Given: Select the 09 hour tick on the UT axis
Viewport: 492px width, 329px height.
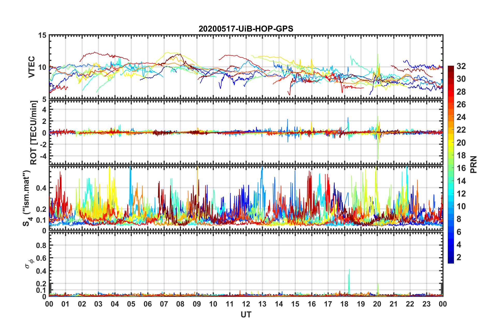Looking at the screenshot, I should click(197, 304).
